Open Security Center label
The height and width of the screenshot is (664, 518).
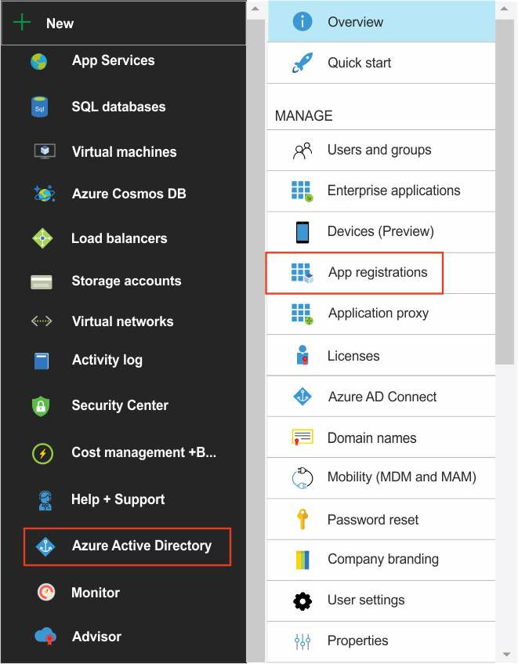pos(120,405)
